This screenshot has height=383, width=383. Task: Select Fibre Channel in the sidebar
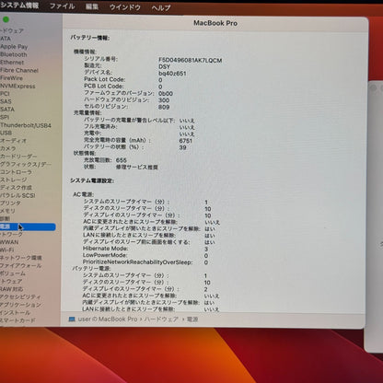point(19,70)
